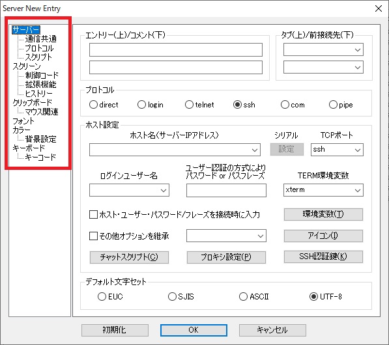The image size is (389, 345).
Task: Click the password or passphrase input field
Action: pos(226,190)
